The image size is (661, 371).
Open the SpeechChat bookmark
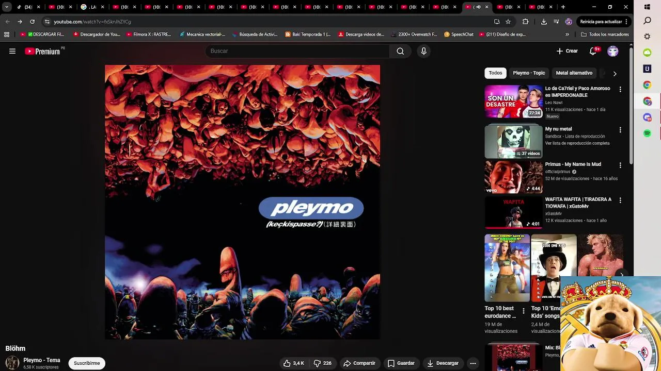point(459,35)
